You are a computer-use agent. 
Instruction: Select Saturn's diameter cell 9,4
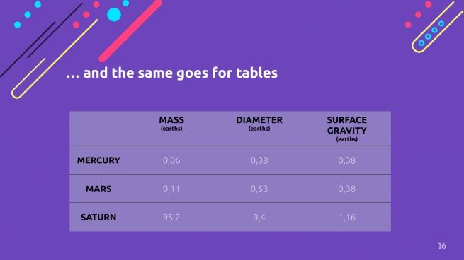click(259, 217)
